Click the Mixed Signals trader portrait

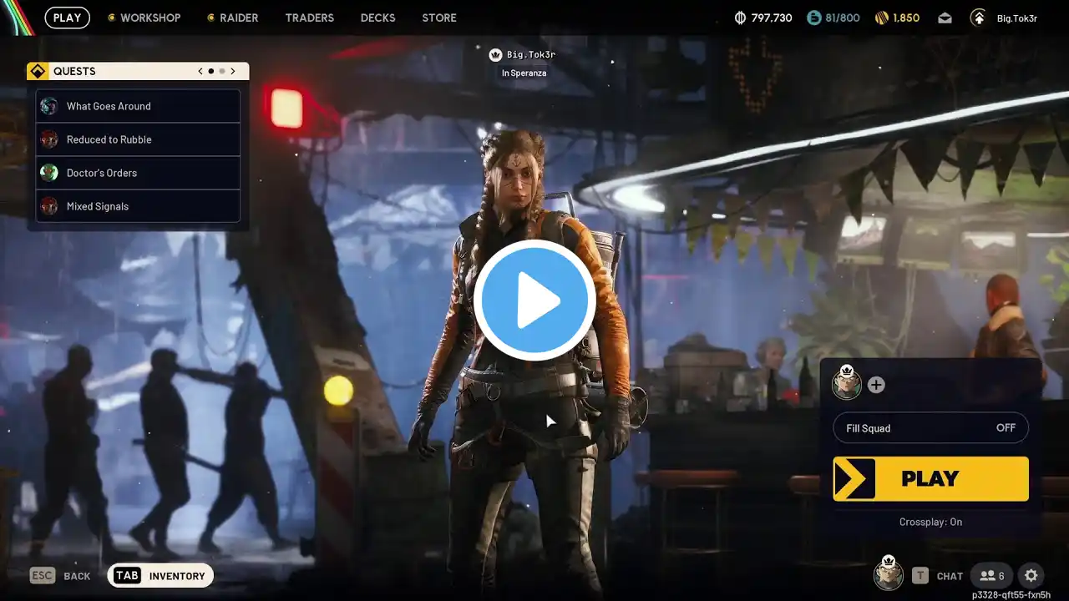coord(49,206)
